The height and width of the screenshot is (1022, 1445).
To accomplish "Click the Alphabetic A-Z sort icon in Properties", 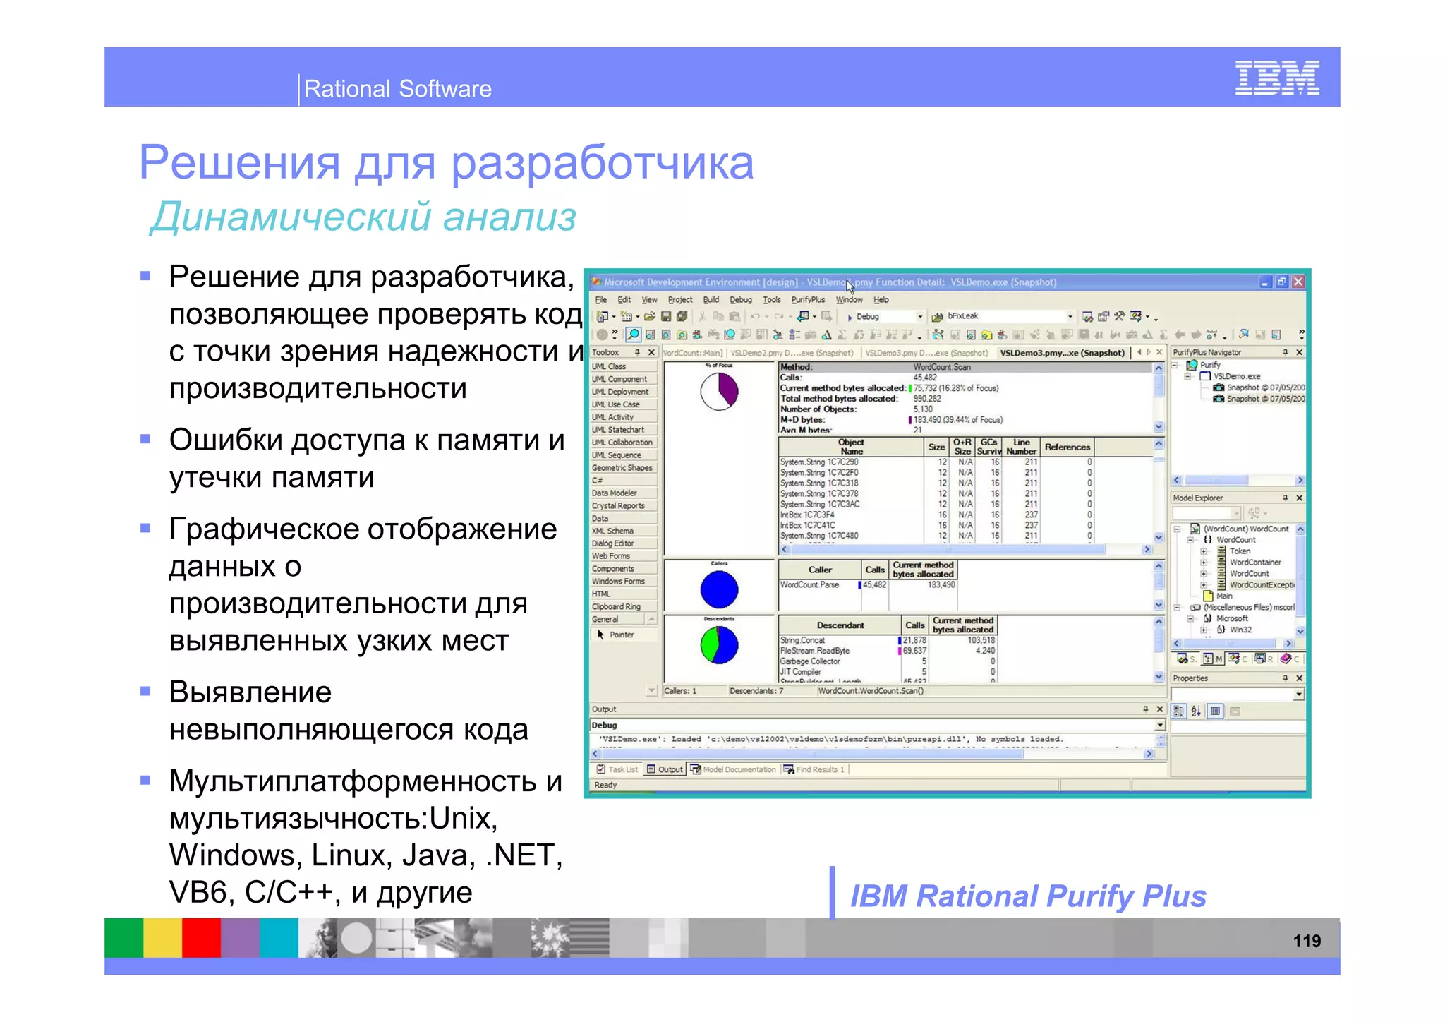I will (x=1197, y=711).
